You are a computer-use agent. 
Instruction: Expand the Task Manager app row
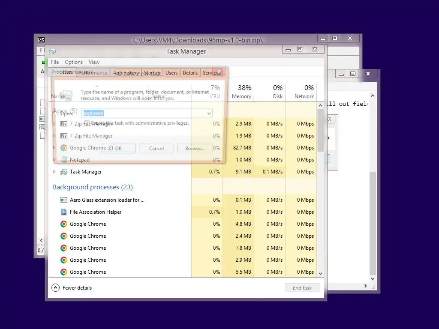click(54, 172)
